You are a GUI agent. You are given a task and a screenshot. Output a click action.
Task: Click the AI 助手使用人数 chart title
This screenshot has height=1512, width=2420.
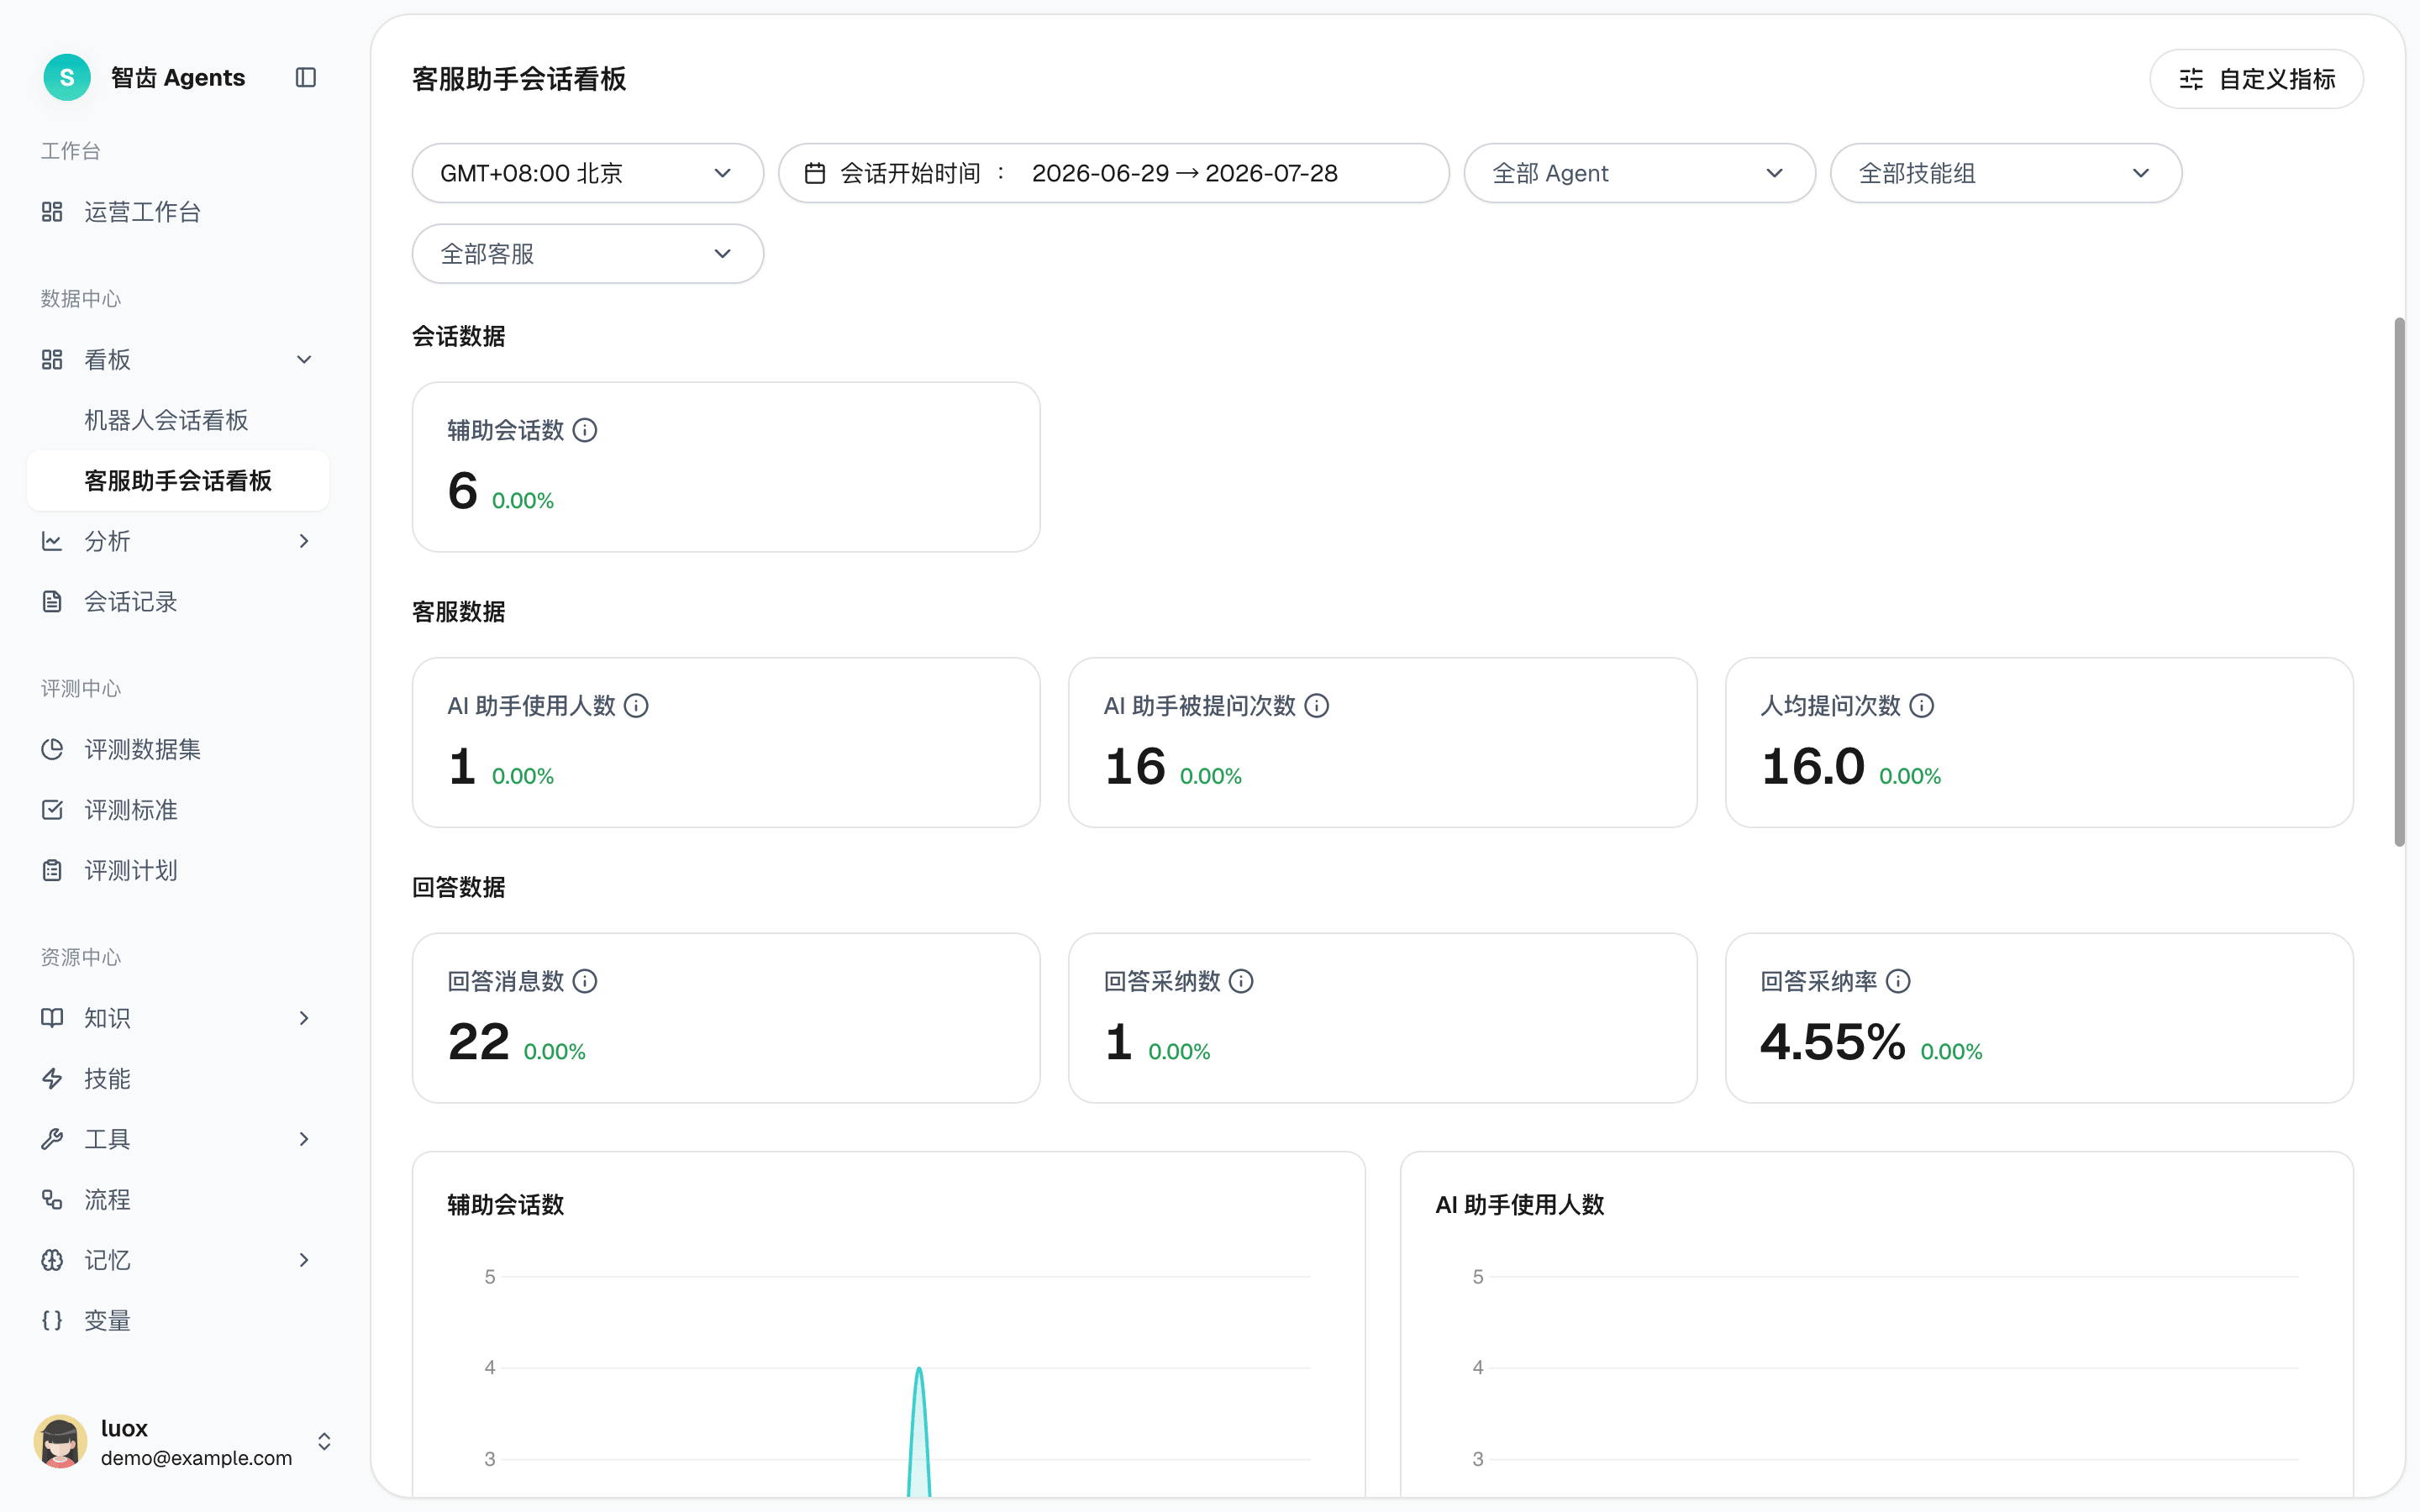coord(1520,1205)
